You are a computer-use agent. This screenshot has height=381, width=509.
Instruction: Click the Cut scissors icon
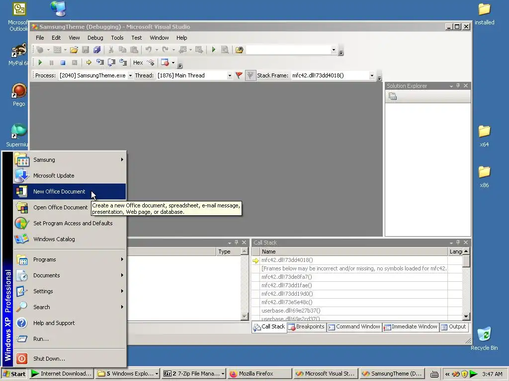tap(111, 50)
